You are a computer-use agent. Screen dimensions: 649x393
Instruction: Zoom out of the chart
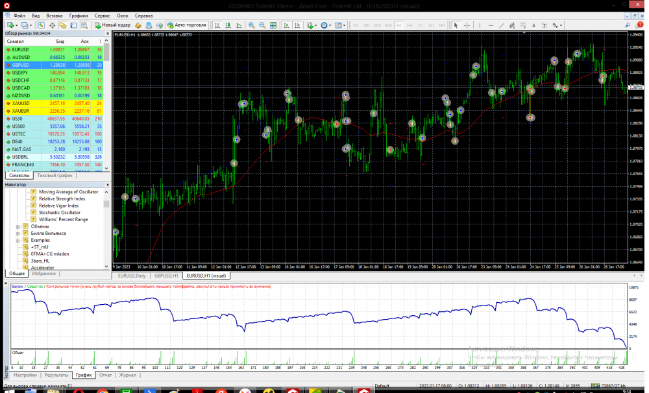coord(262,25)
